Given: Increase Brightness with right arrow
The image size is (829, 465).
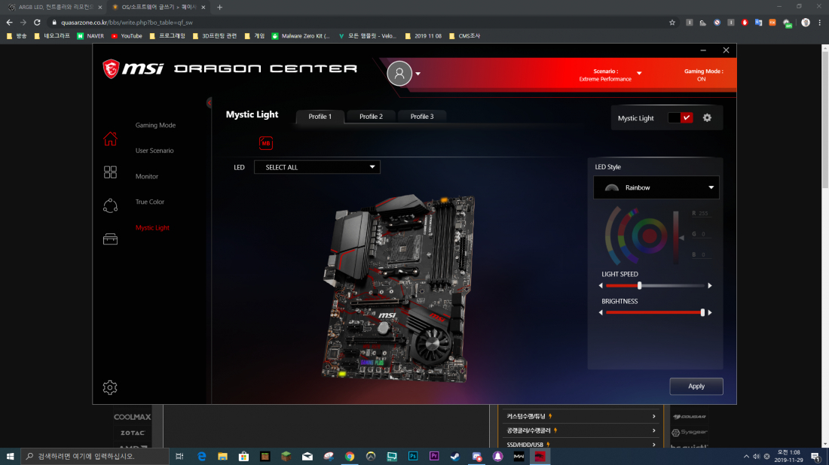Looking at the screenshot, I should 709,312.
